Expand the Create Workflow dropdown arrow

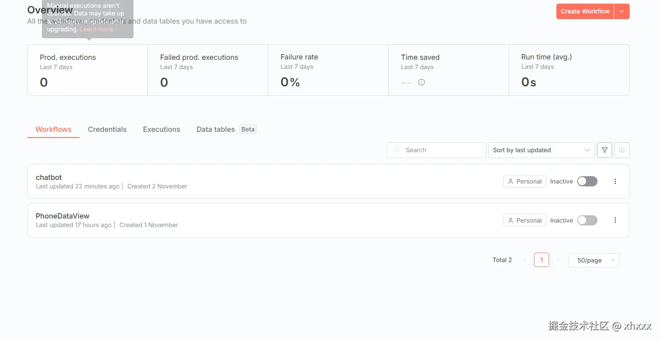click(x=622, y=11)
